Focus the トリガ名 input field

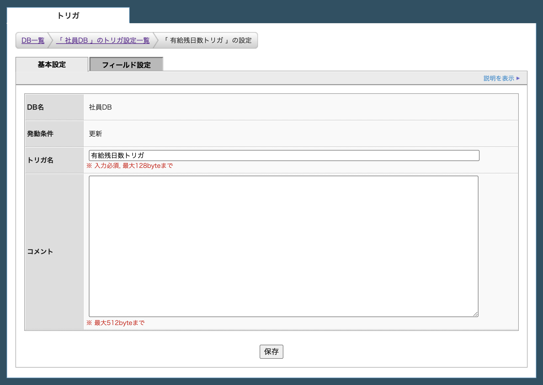284,155
